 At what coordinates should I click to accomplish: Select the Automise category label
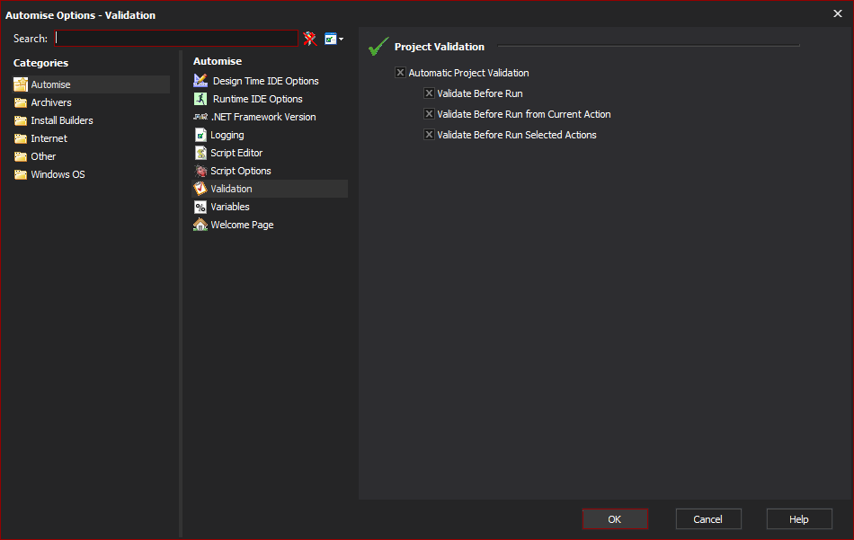pos(50,84)
